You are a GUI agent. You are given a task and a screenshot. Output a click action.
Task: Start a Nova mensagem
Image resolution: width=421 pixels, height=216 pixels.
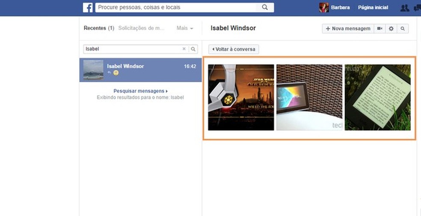pos(348,29)
